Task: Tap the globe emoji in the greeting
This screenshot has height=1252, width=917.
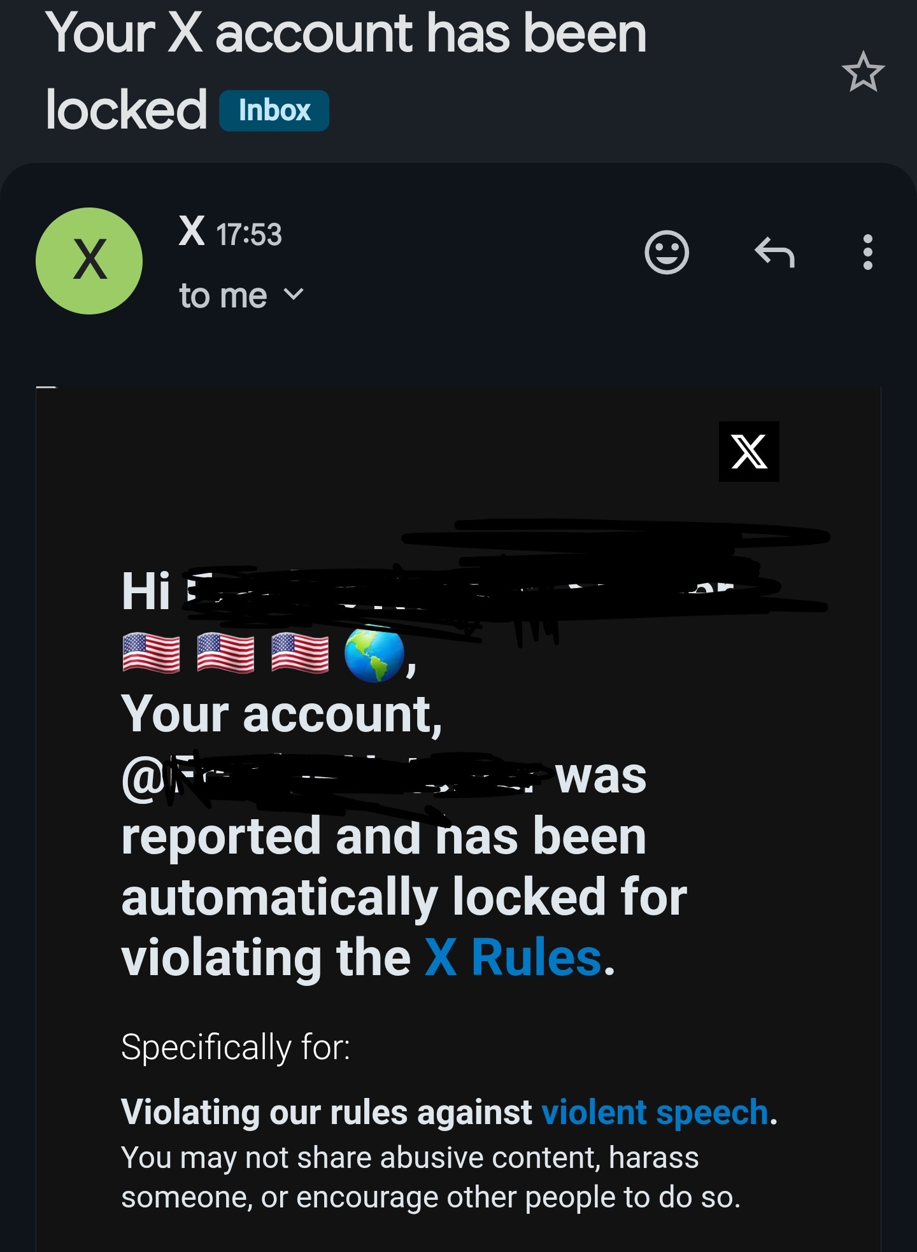Action: tap(374, 654)
